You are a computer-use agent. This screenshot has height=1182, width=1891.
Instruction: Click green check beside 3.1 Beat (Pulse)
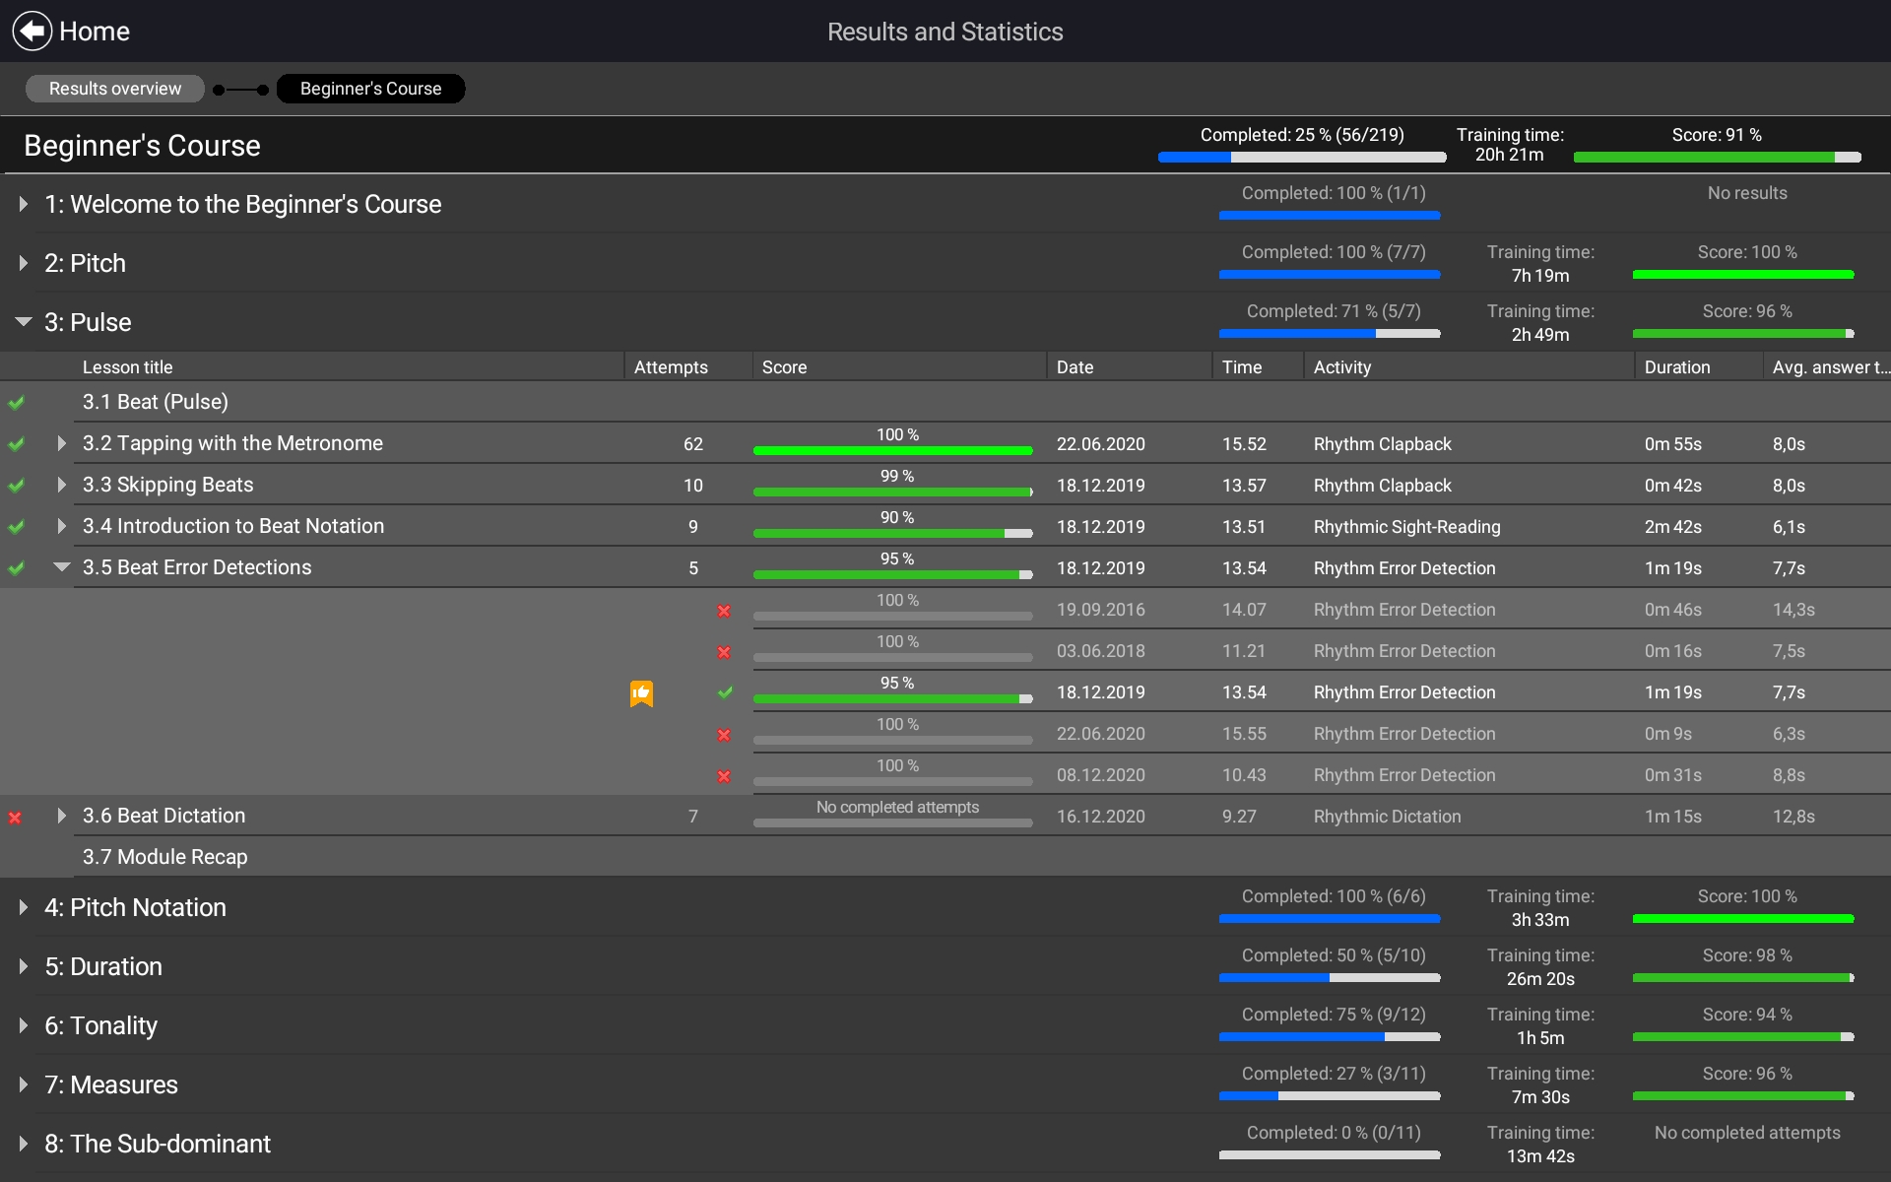coord(17,403)
